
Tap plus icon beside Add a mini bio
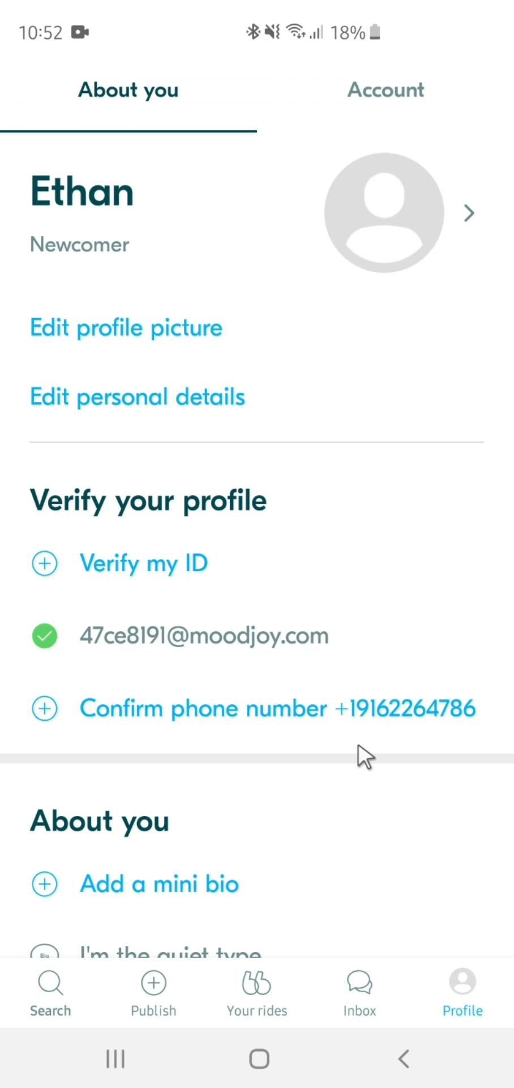pyautogui.click(x=45, y=884)
